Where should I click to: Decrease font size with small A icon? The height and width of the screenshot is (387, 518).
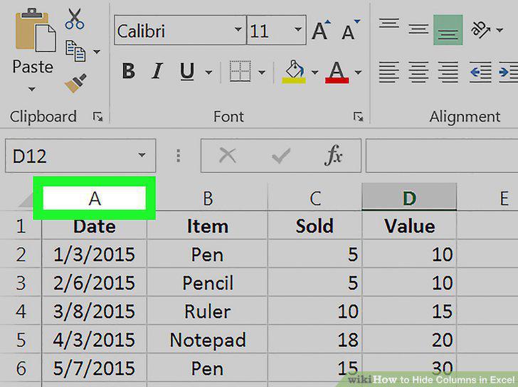pos(350,31)
